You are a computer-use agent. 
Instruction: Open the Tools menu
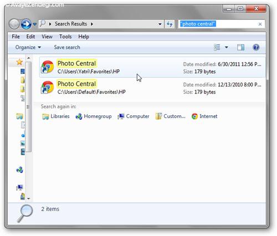65,37
